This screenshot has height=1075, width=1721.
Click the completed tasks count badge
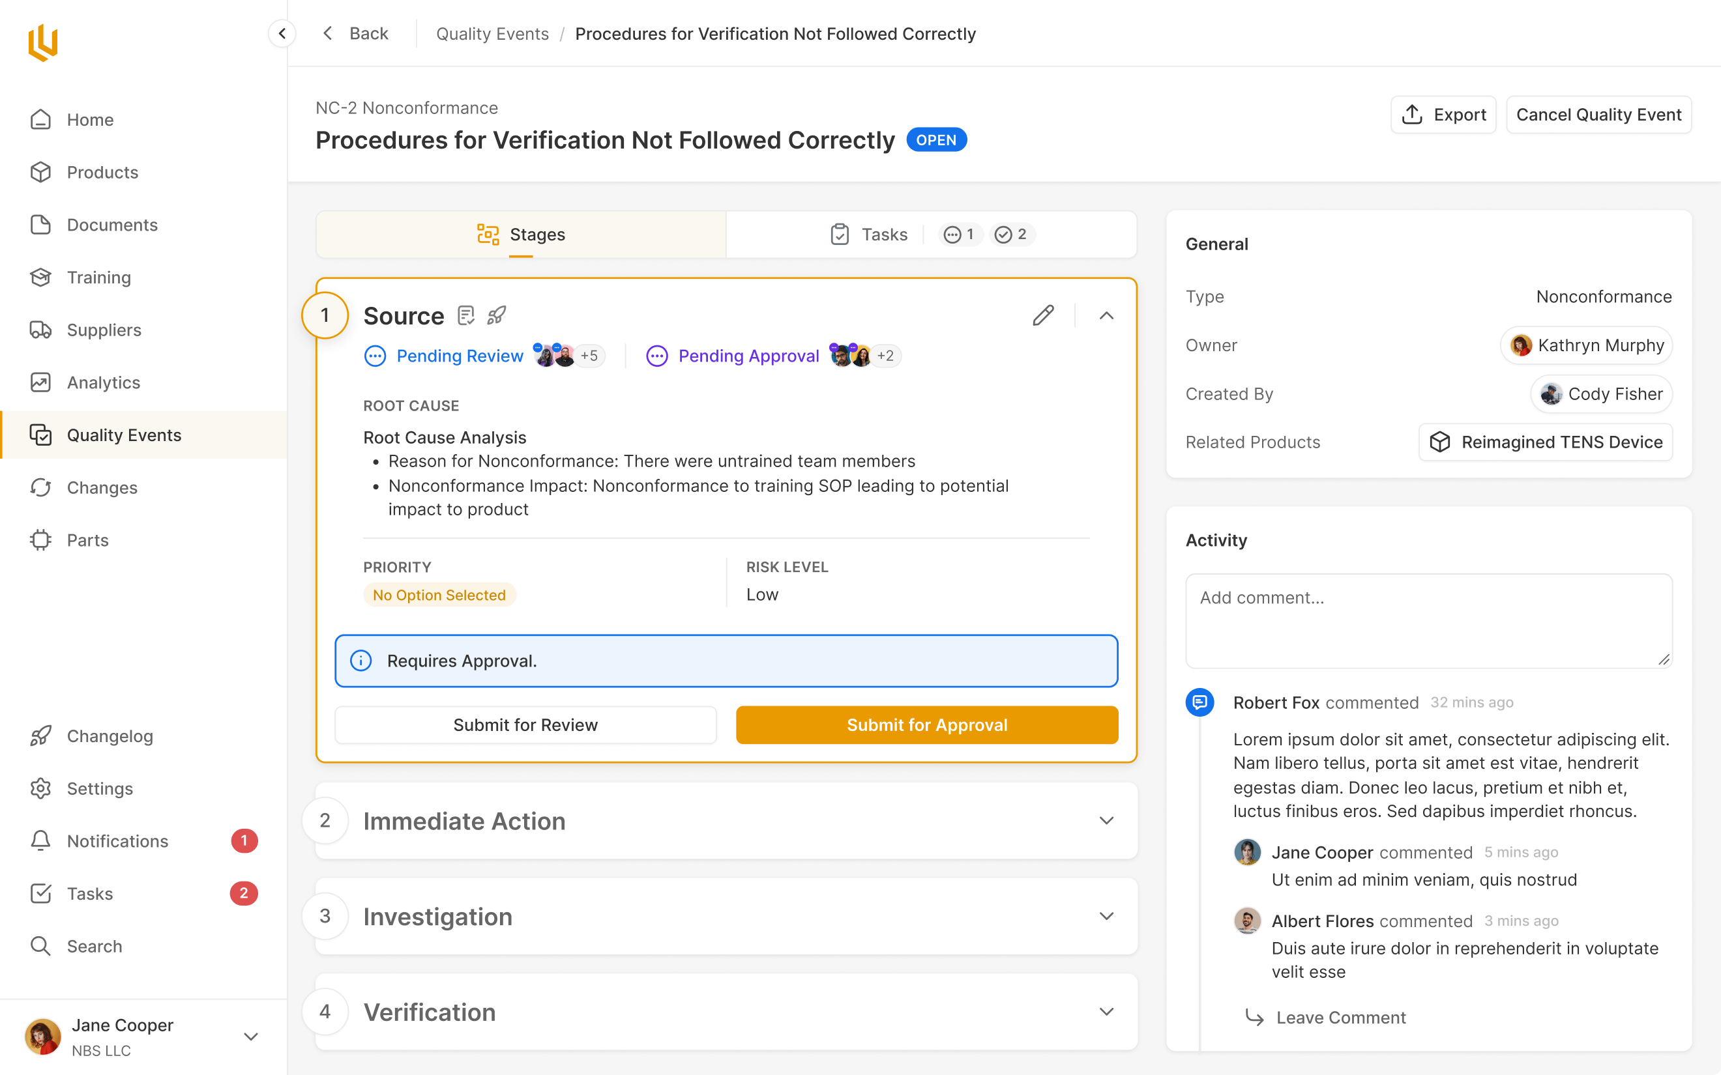pyautogui.click(x=1010, y=234)
